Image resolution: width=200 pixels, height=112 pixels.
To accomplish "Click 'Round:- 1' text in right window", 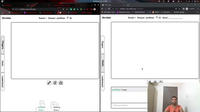I will tap(132, 18).
